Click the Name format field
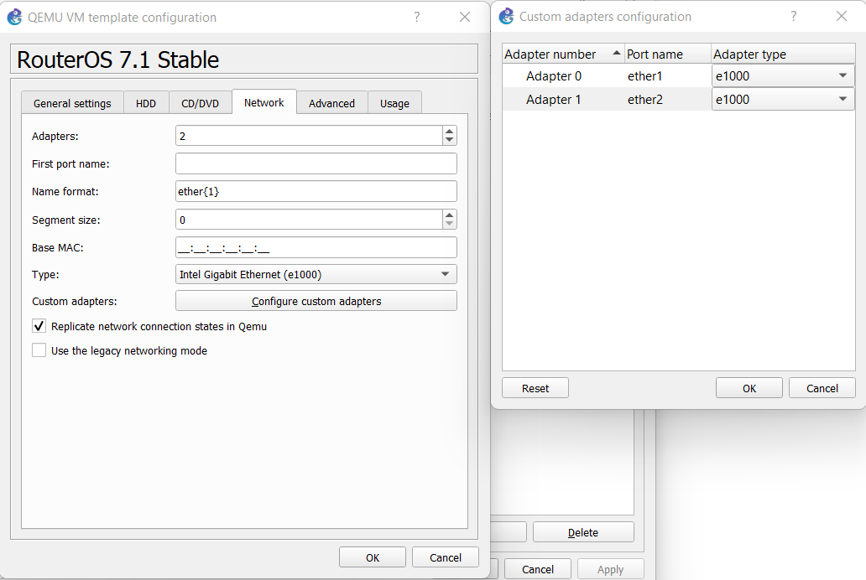The width and height of the screenshot is (866, 580). tap(316, 191)
